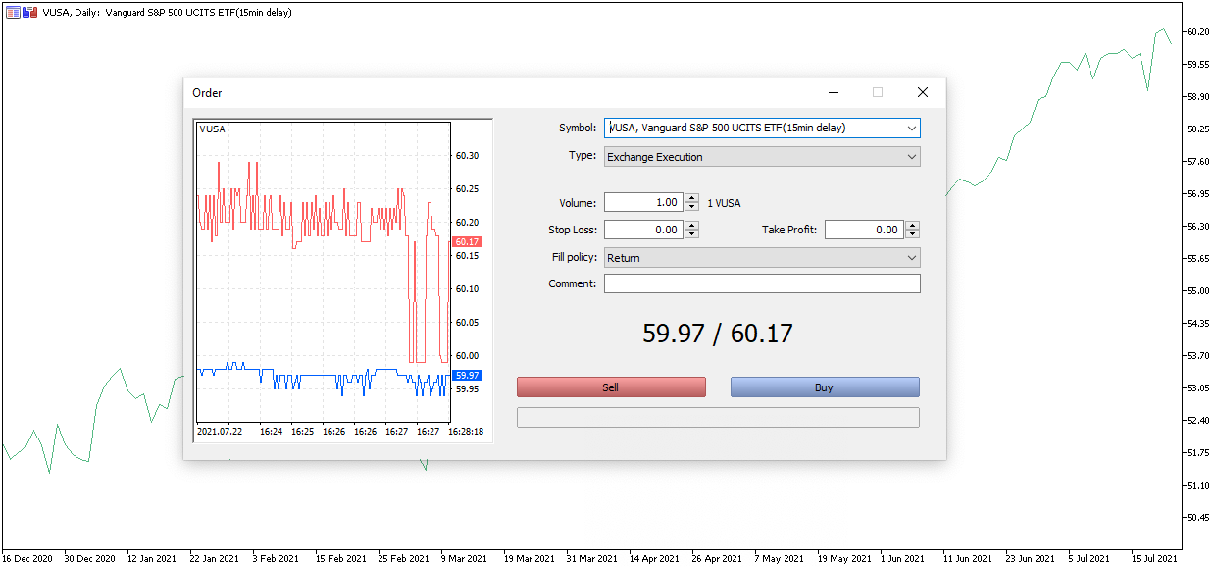1217x567 pixels.
Task: Click the chart title 'VUSA, Daily' text
Action: coord(71,13)
